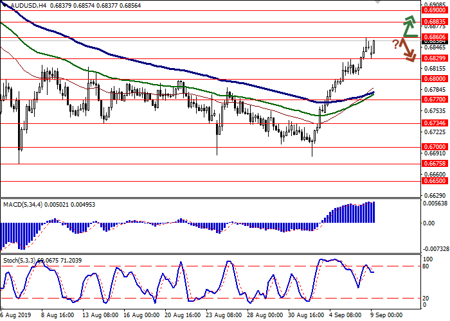Click the green upward arrow
This screenshot has height=321, width=450.
(409, 26)
